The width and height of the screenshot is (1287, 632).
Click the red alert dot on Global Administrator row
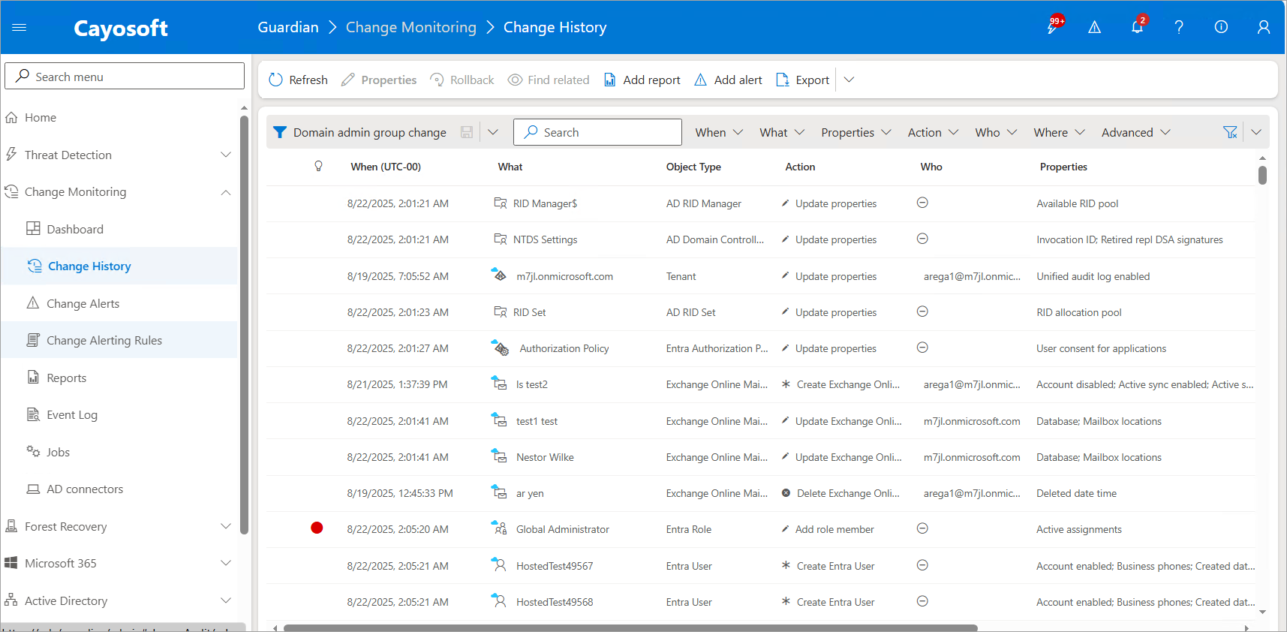coord(317,528)
